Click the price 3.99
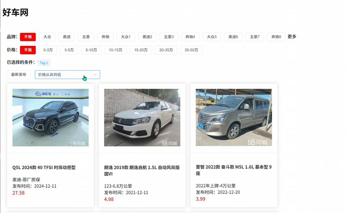This screenshot has width=347, height=213. point(200,199)
